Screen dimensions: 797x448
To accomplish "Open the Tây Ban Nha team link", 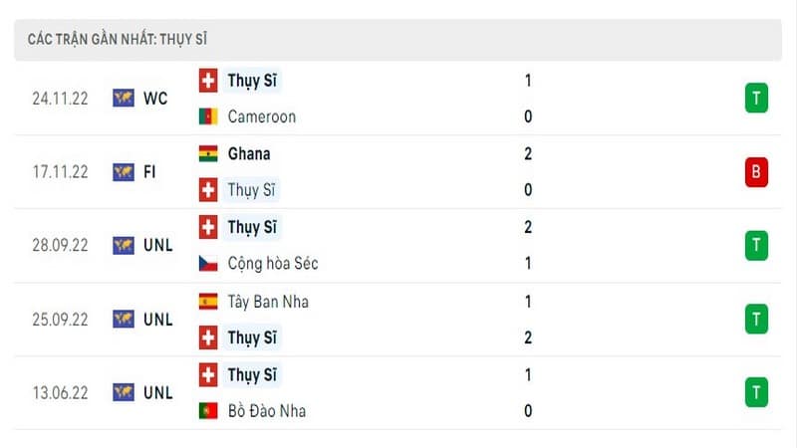I will click(268, 302).
